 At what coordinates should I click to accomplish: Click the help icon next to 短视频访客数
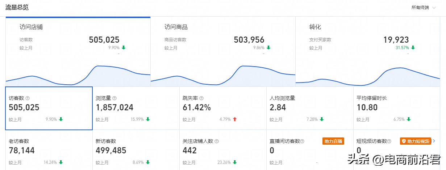(x=389, y=141)
